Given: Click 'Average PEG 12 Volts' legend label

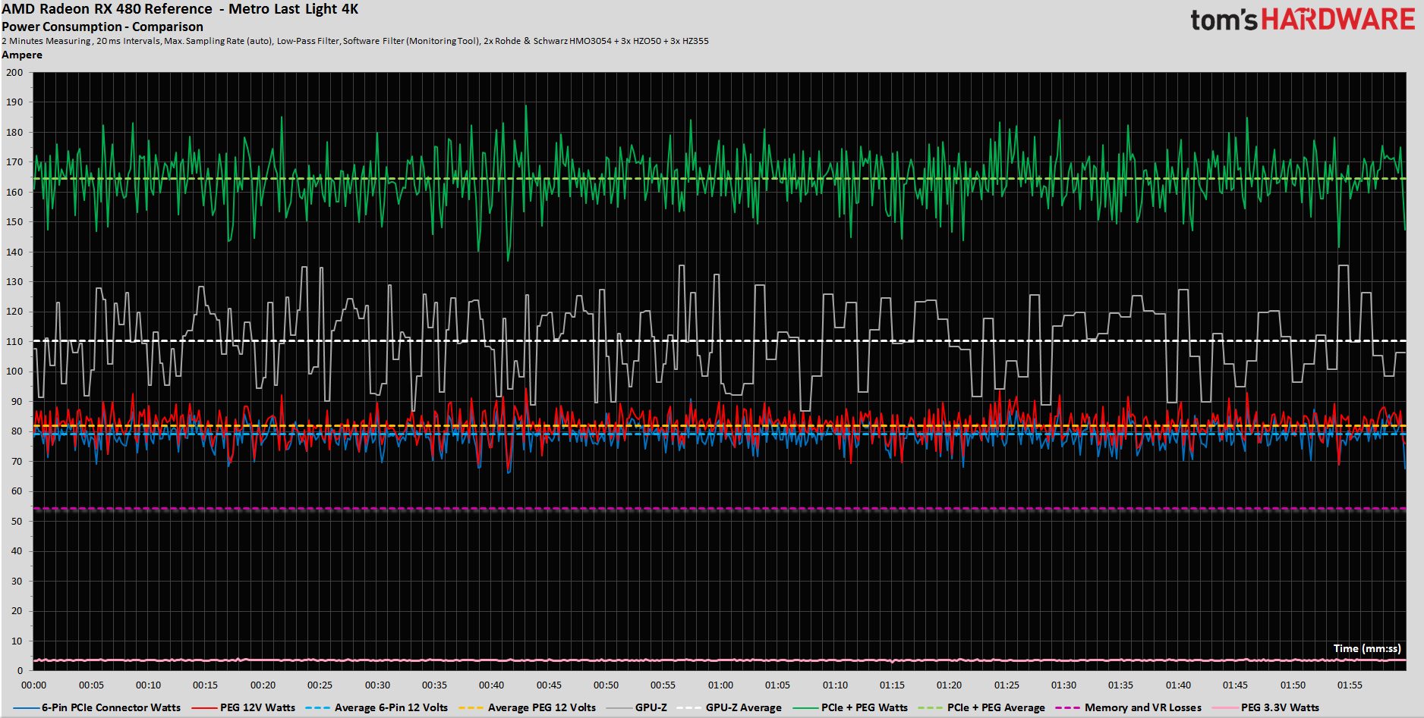Looking at the screenshot, I should [x=542, y=707].
